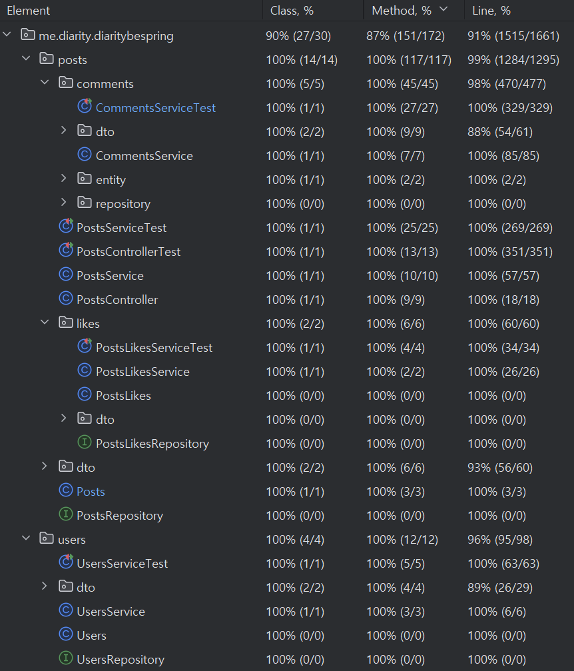Click the PostsLikes class icon
The height and width of the screenshot is (671, 574).
85,394
